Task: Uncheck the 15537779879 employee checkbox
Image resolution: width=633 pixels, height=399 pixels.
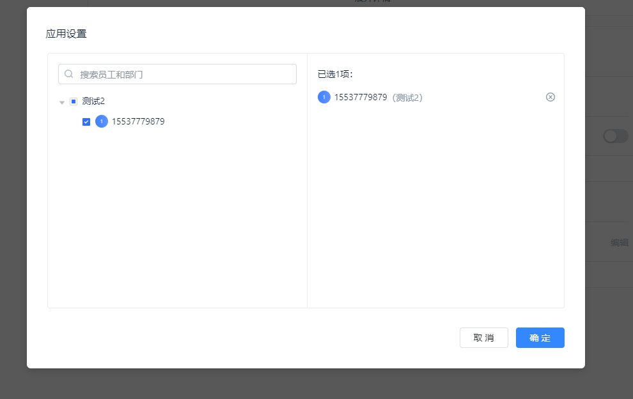Action: [x=86, y=122]
